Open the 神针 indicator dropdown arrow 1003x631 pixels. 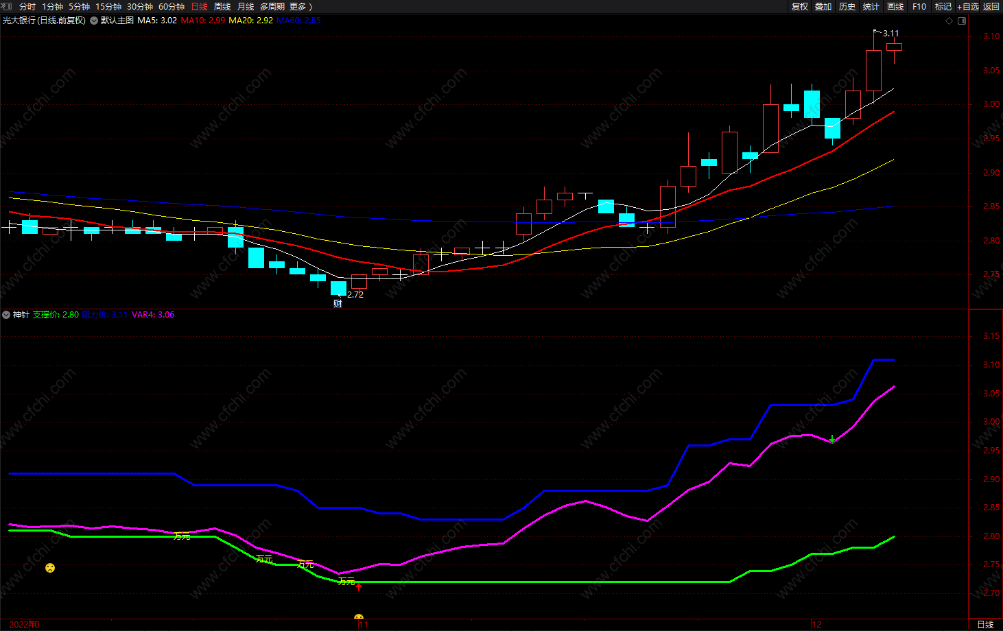[6, 315]
